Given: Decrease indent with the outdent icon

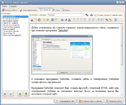Looking at the screenshot, I should 99,20.
